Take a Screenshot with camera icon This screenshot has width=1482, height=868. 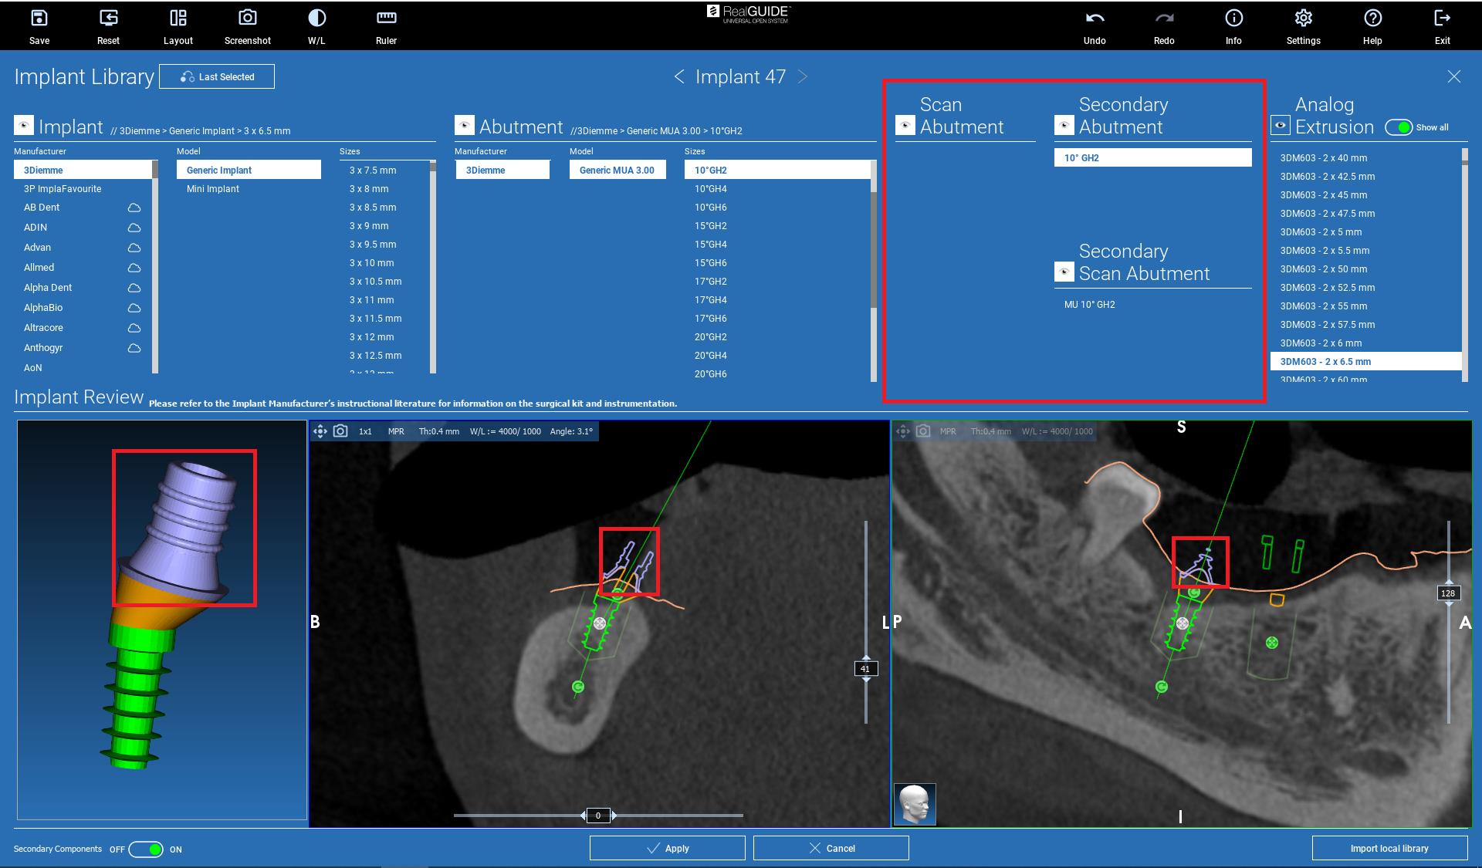coord(247,19)
